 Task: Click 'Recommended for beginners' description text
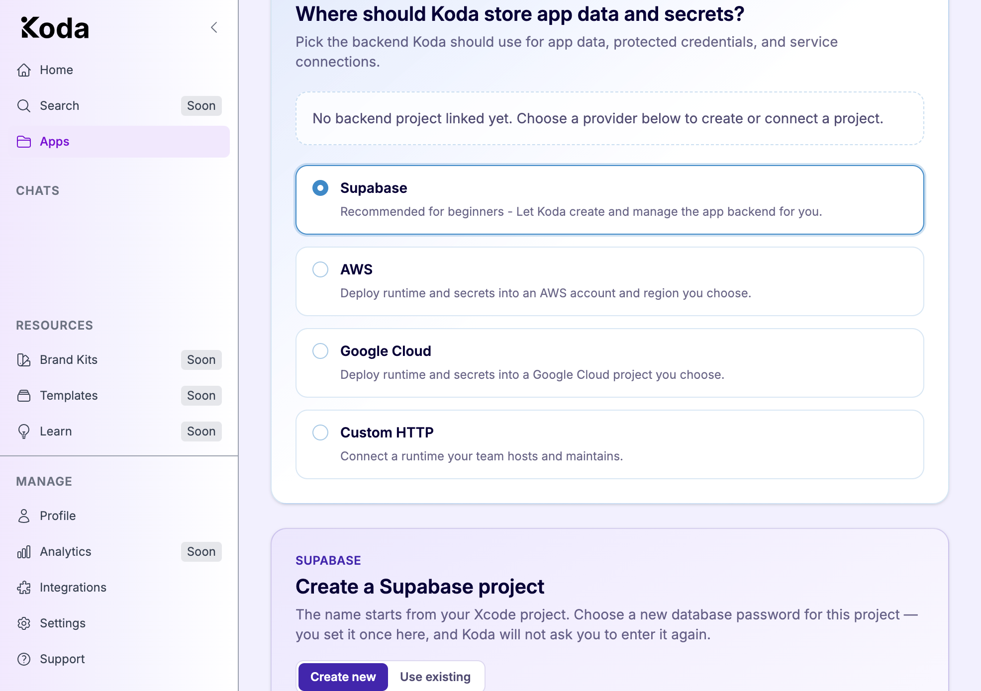581,212
